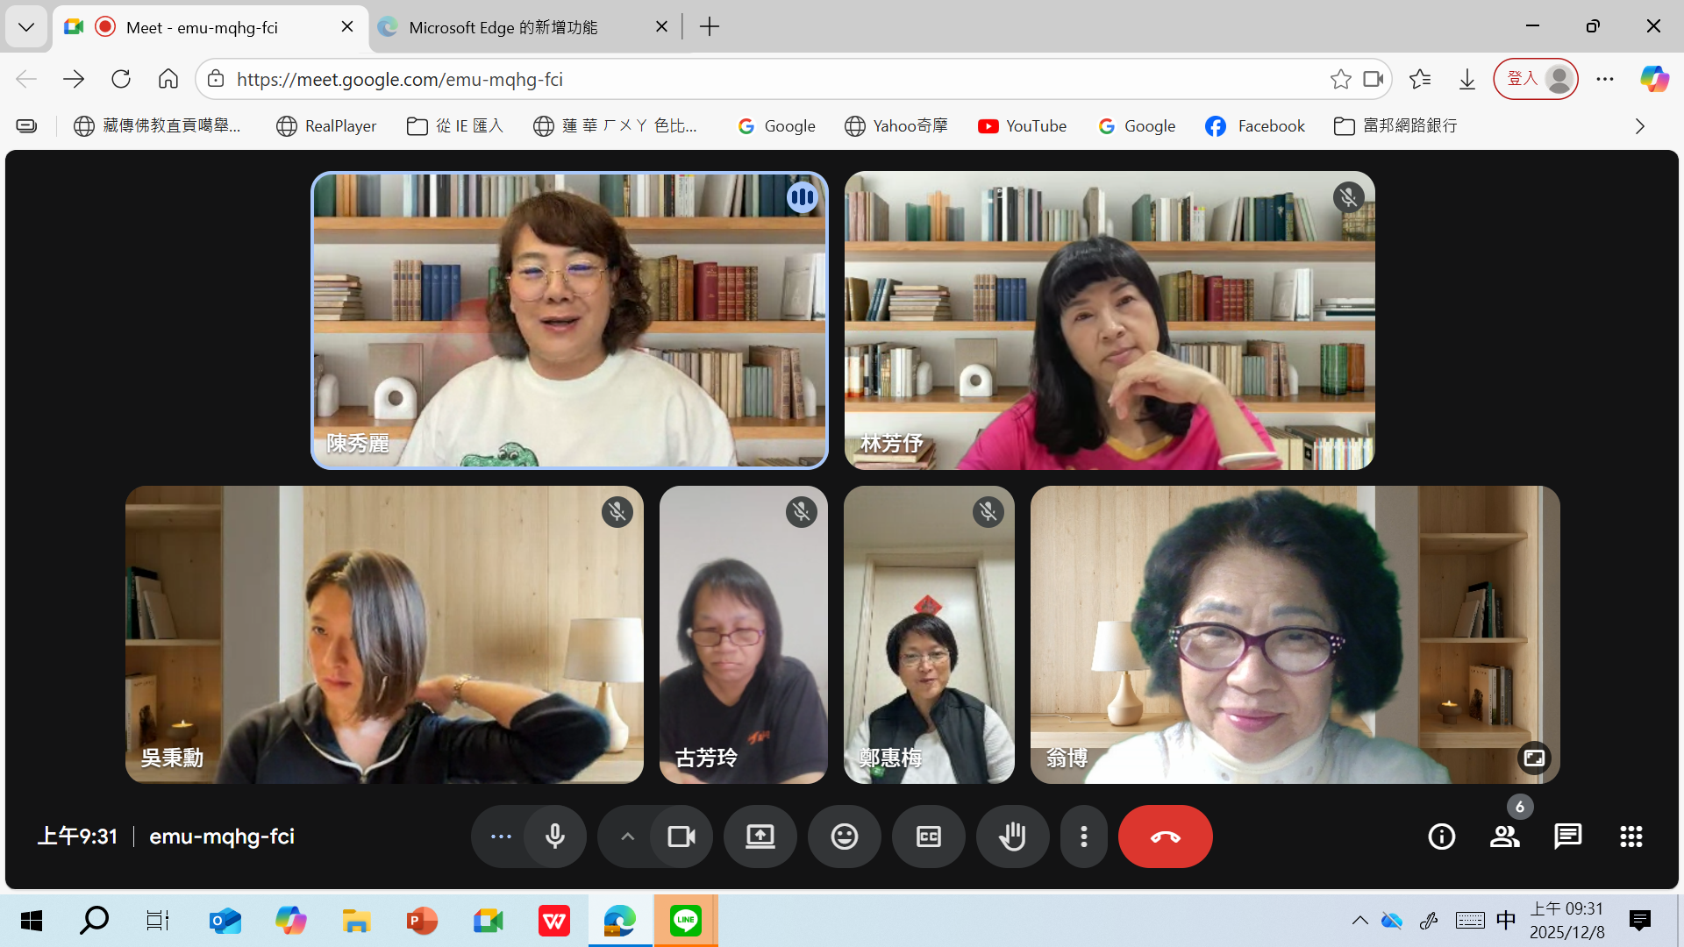The image size is (1684, 947).
Task: Open the YouTube bookmark
Action: tap(1022, 126)
